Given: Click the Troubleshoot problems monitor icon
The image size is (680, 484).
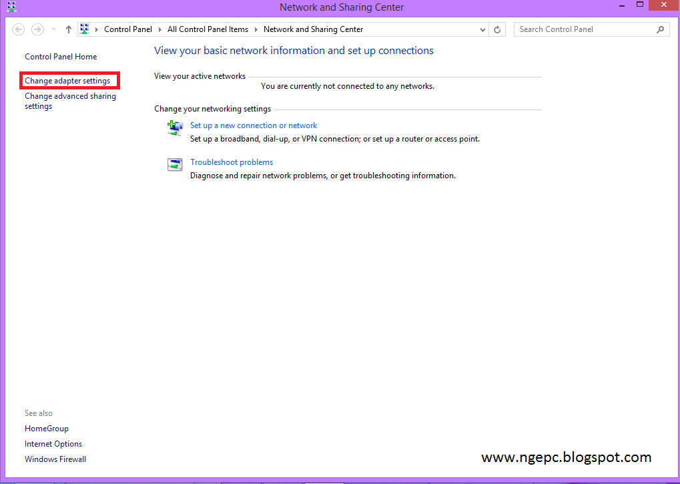Looking at the screenshot, I should [174, 164].
